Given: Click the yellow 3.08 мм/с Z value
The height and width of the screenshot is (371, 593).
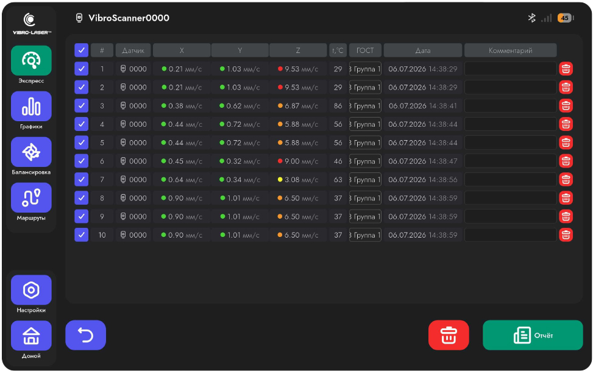Looking at the screenshot, I should [298, 180].
